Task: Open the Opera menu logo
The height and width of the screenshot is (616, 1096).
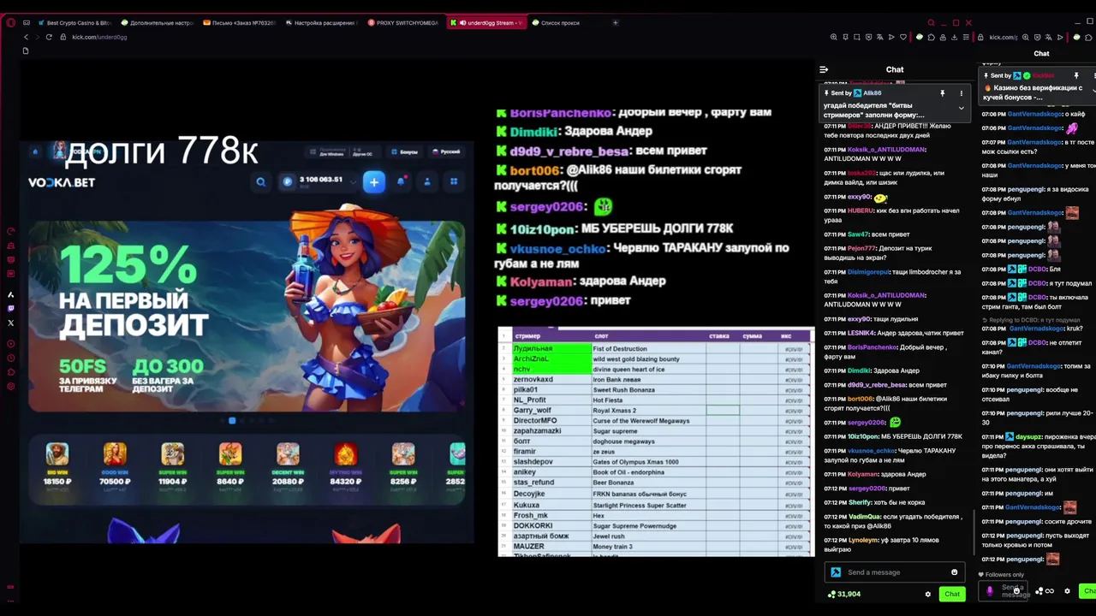Action: tap(10, 23)
